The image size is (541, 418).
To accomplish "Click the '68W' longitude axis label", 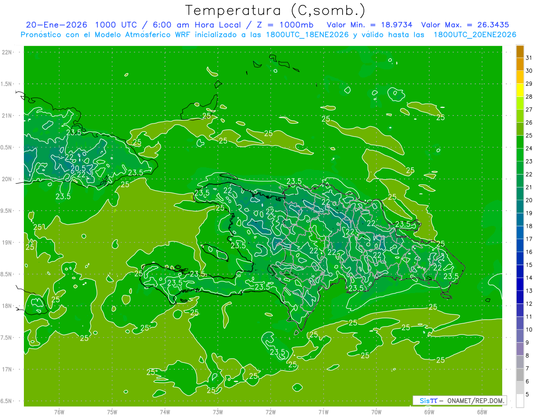I will (482, 412).
